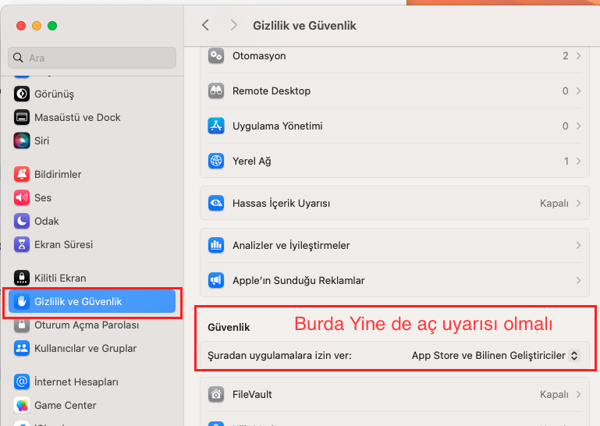Select Kullanıcılar ve Gruplar in sidebar
This screenshot has height=426, width=600.
(85, 348)
